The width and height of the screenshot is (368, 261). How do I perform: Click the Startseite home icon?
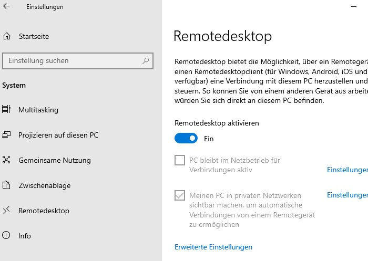coord(7,36)
